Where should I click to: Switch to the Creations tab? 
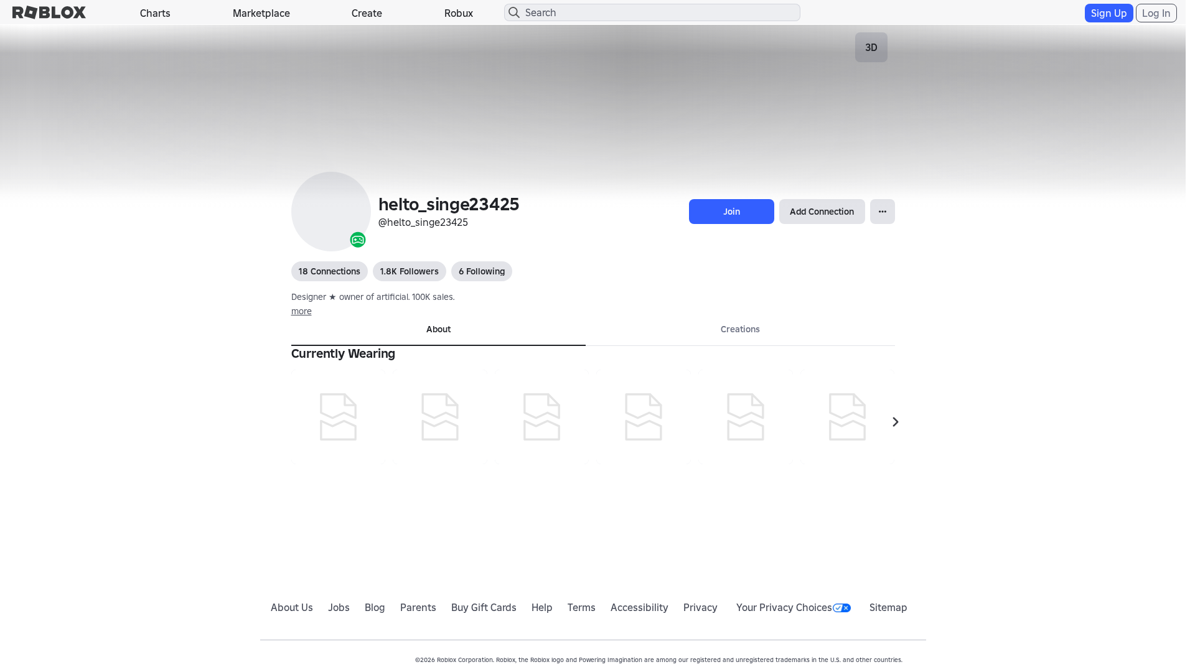(x=740, y=330)
